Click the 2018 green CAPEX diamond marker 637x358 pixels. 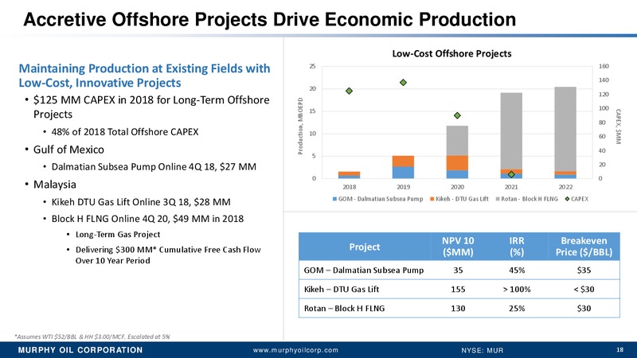[349, 91]
